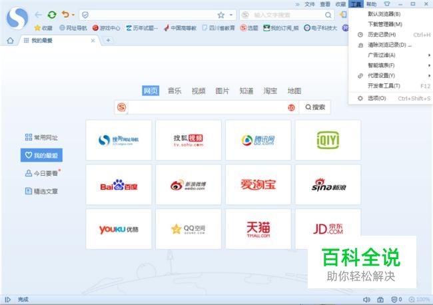Screen dimensions: 433x305
Task: Reload the page with the green refresh icon
Action: tap(52, 15)
